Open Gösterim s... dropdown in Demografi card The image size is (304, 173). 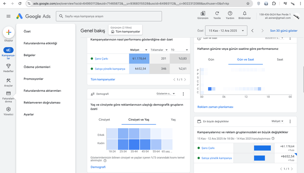tap(166, 94)
